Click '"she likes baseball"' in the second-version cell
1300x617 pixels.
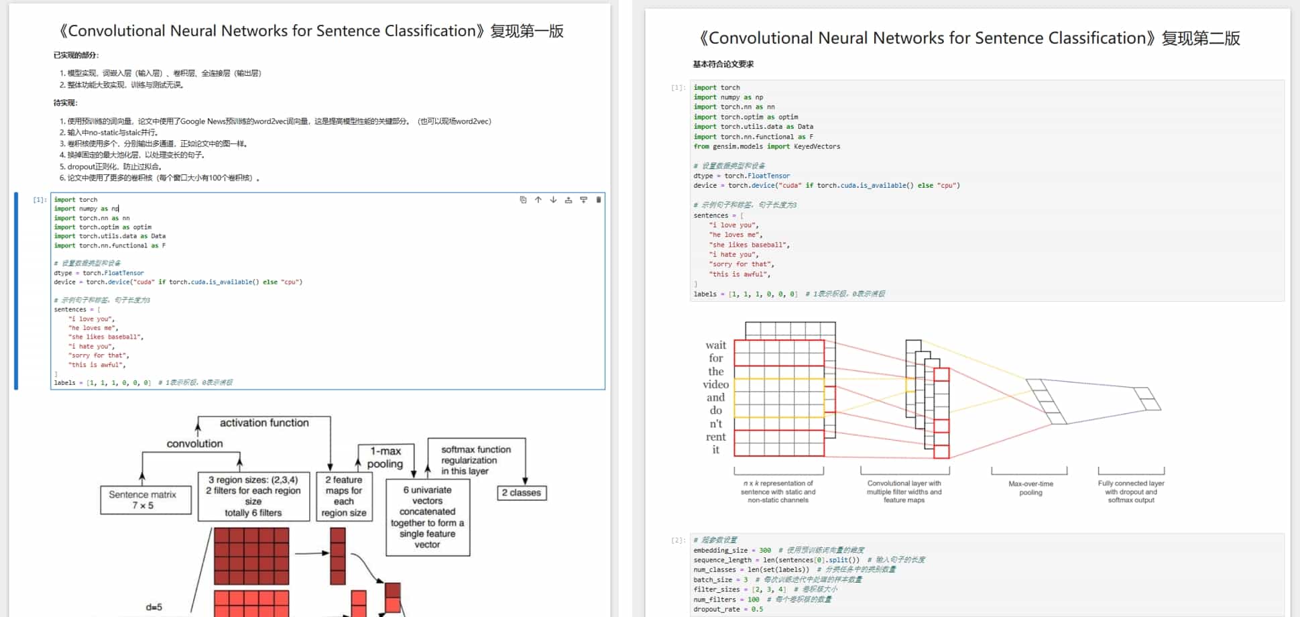pyautogui.click(x=749, y=245)
